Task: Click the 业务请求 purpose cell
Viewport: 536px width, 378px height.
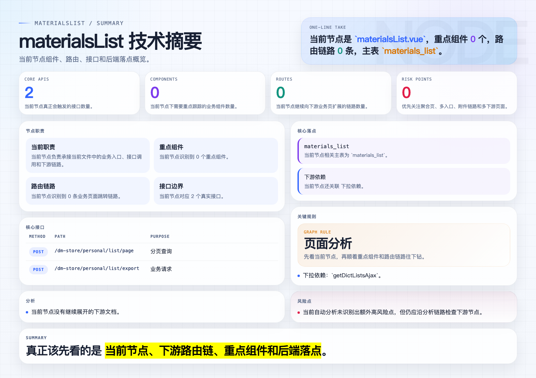Action: [x=161, y=269]
